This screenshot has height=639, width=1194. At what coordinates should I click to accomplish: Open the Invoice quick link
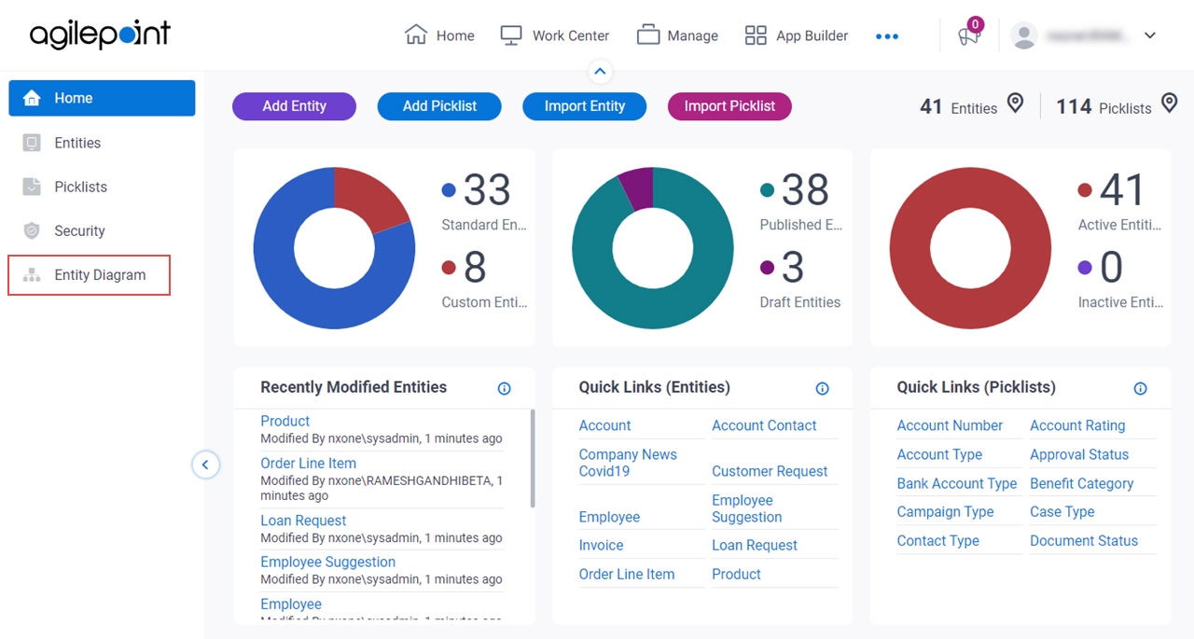601,545
